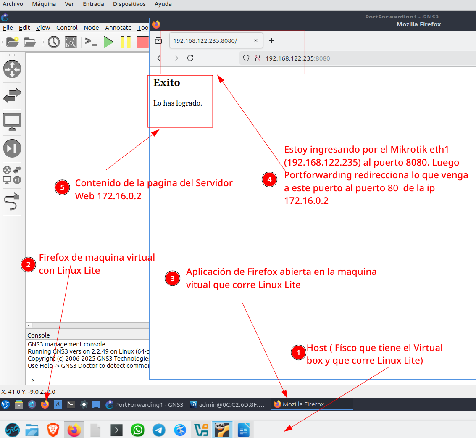Image resolution: width=476 pixels, height=438 pixels.
Task: Browse end devices monitor icon
Action: pyautogui.click(x=12, y=122)
